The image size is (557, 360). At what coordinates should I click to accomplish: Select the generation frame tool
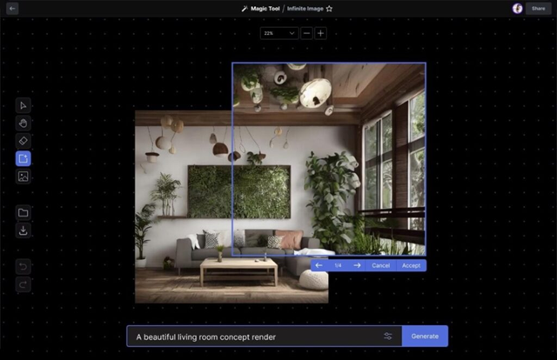(23, 159)
